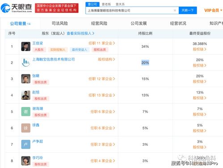
Task: Click the 天眼一下 search button
Action: pyautogui.click(x=188, y=10)
